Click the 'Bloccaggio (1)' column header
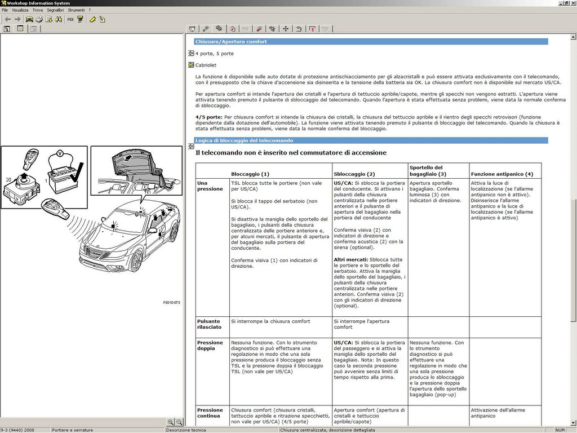This screenshot has height=433, width=577. (250, 174)
